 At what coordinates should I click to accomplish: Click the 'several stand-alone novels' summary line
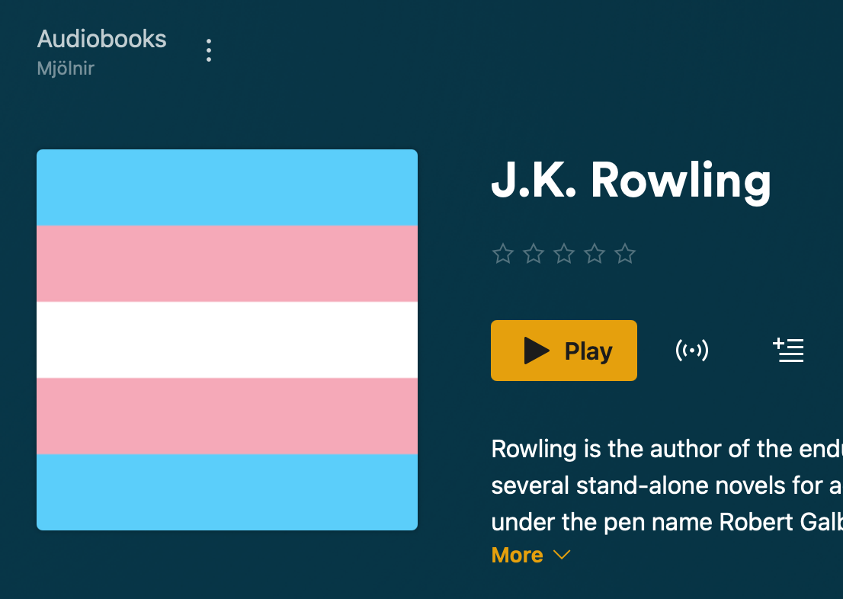pos(667,485)
